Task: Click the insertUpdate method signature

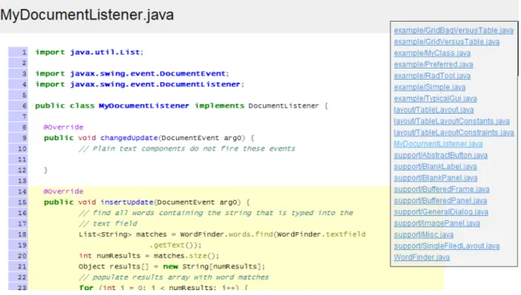Action: 147,202
